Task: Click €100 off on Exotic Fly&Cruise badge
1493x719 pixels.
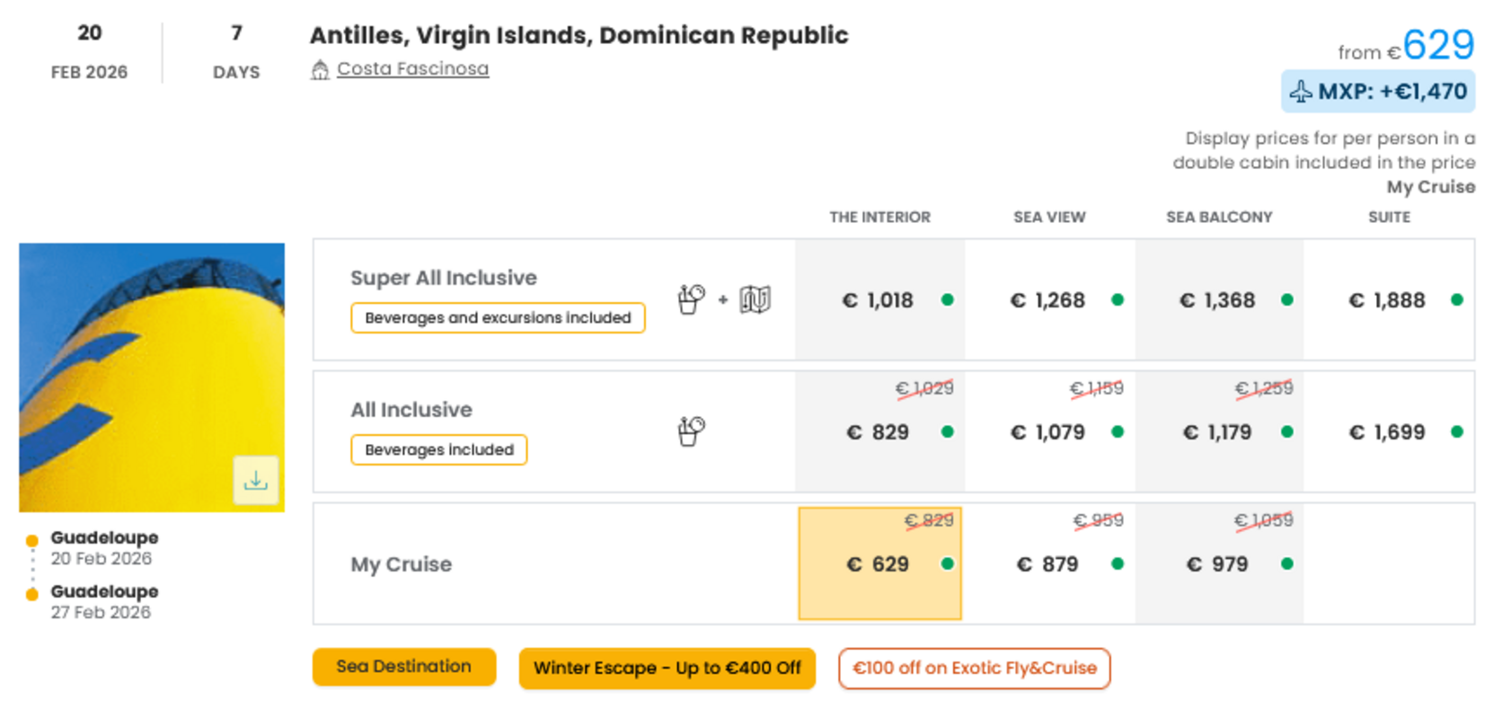Action: [975, 668]
